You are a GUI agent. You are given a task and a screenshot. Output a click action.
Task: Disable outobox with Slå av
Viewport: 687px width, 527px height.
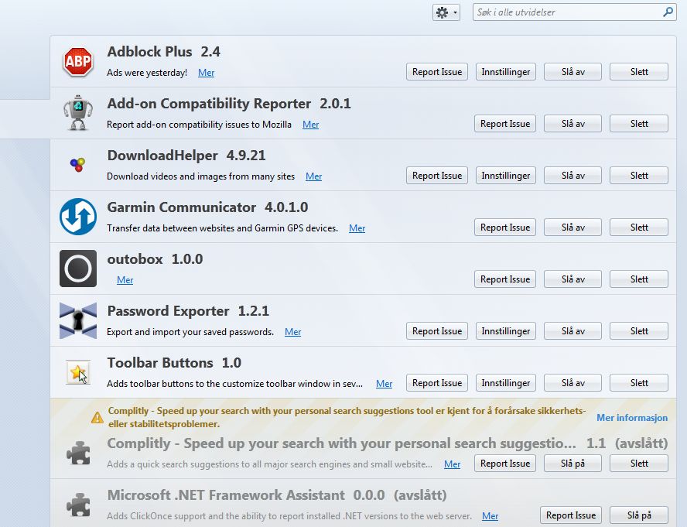(x=572, y=279)
